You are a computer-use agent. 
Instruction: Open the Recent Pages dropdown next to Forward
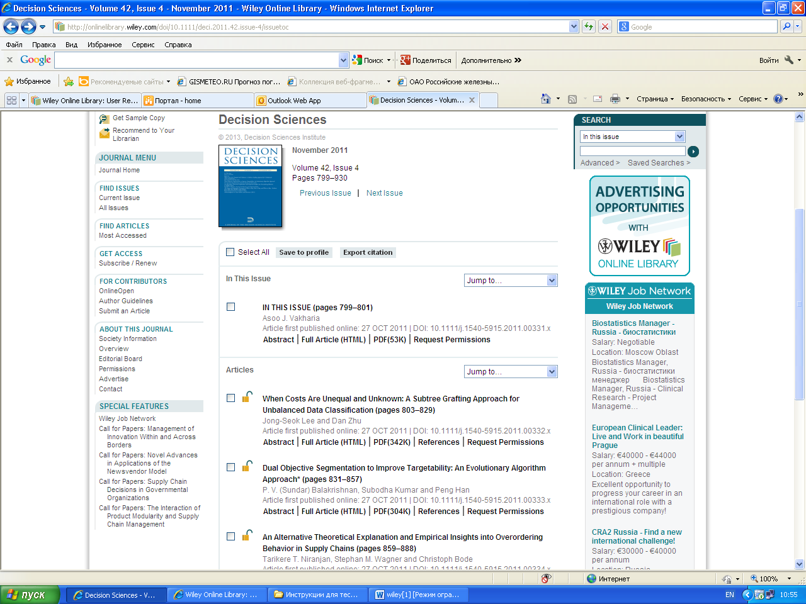pyautogui.click(x=42, y=26)
